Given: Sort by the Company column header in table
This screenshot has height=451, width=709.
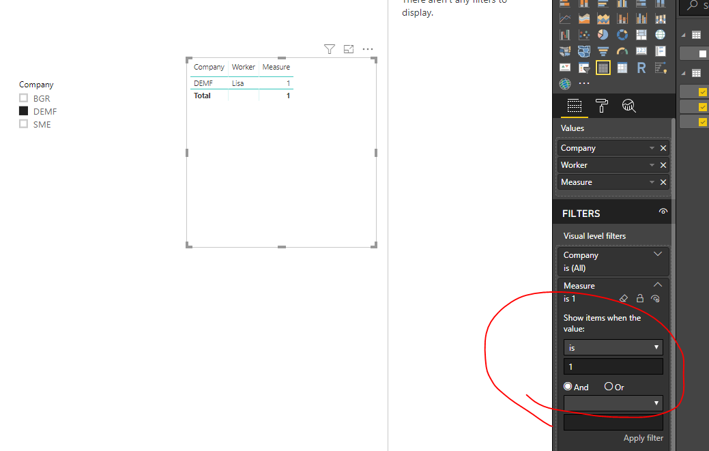Looking at the screenshot, I should (209, 67).
